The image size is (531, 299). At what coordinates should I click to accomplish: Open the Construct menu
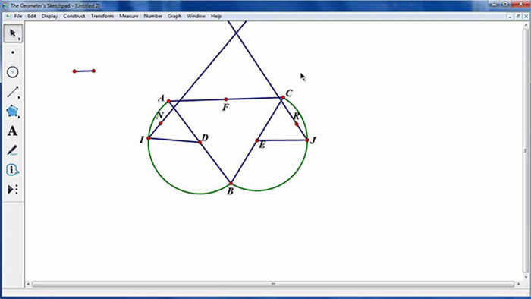pos(74,16)
